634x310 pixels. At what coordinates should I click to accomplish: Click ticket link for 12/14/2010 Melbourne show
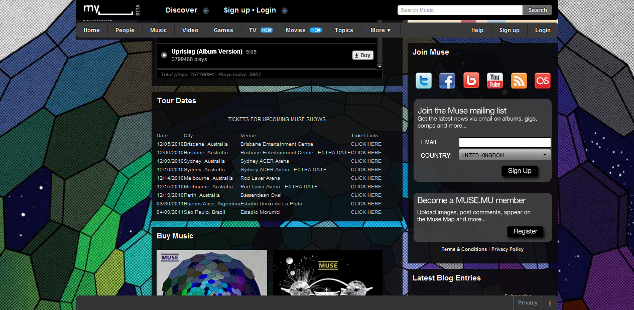(x=366, y=178)
